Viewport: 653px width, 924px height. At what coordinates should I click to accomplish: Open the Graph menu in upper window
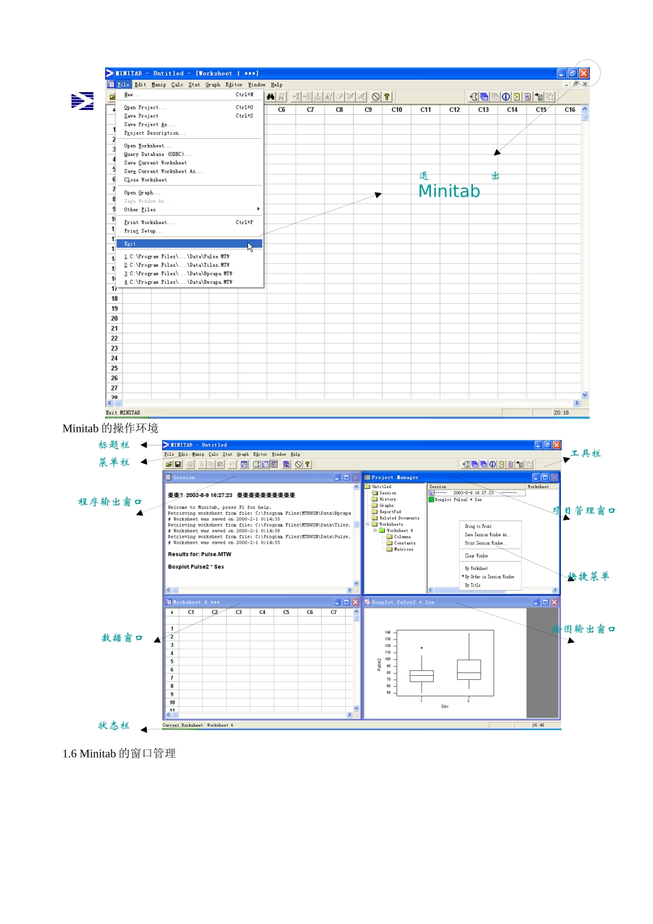click(x=213, y=85)
